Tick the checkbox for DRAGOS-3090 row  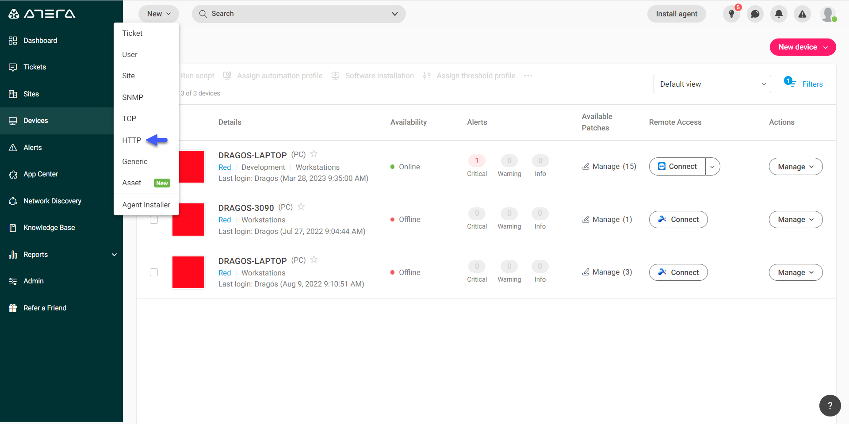154,220
